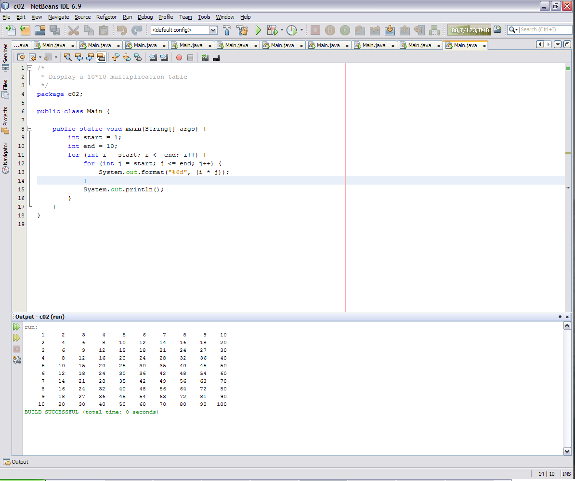Click the Copy icon in main toolbar
Screen dimensions: 575x481
click(89, 30)
